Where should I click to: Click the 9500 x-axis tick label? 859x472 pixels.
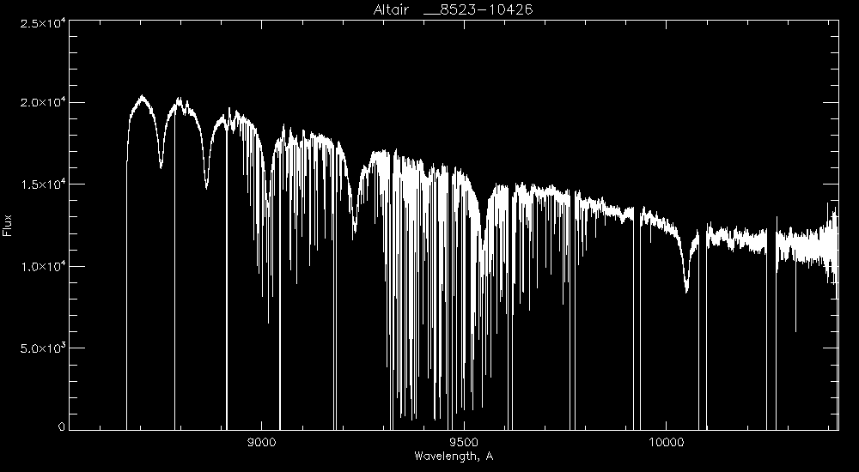coord(464,443)
